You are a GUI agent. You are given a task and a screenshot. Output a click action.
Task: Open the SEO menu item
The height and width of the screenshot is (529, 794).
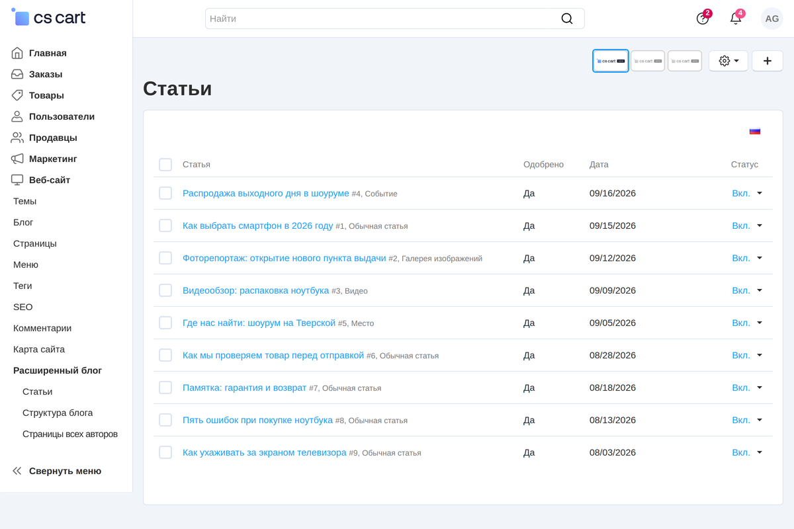tap(23, 307)
